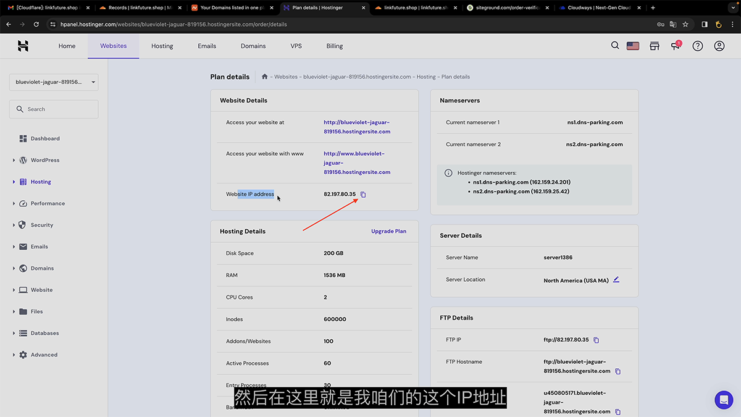Click the translate page icon

(x=673, y=24)
